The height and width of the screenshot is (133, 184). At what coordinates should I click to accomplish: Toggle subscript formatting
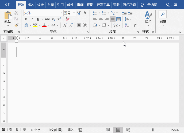(53, 19)
